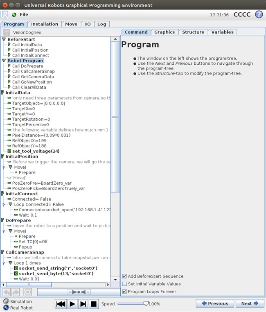
Task: Click arrow icon on Next button
Action: click(x=256, y=303)
